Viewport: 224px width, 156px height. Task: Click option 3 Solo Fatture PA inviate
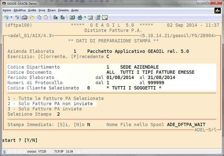(44, 109)
